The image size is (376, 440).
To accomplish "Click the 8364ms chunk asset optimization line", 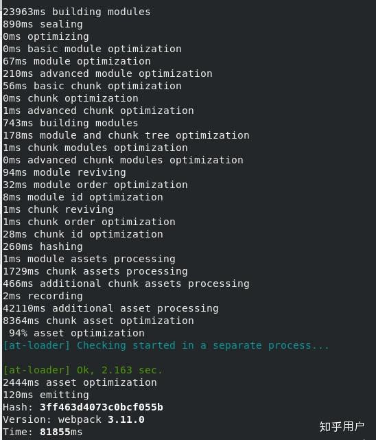I will click(x=98, y=321).
